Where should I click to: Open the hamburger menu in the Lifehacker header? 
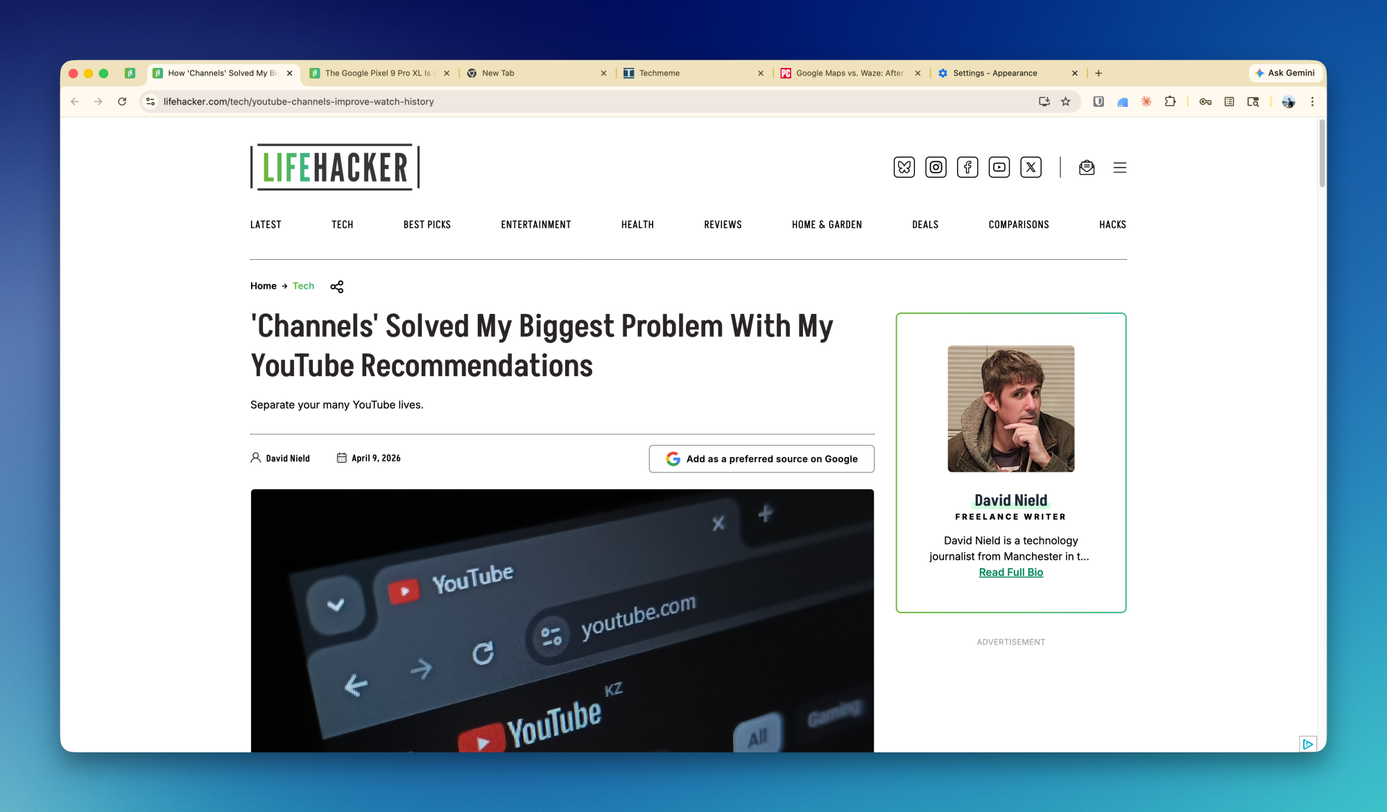pos(1121,167)
